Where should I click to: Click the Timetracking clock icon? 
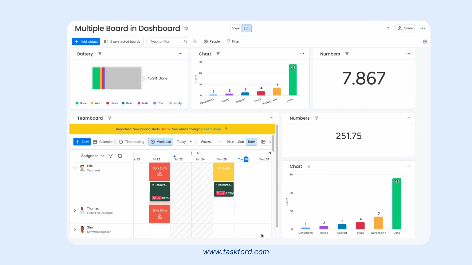coord(121,141)
